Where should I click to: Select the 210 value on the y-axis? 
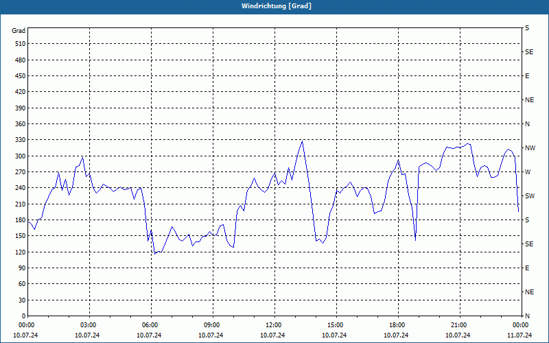(21, 204)
